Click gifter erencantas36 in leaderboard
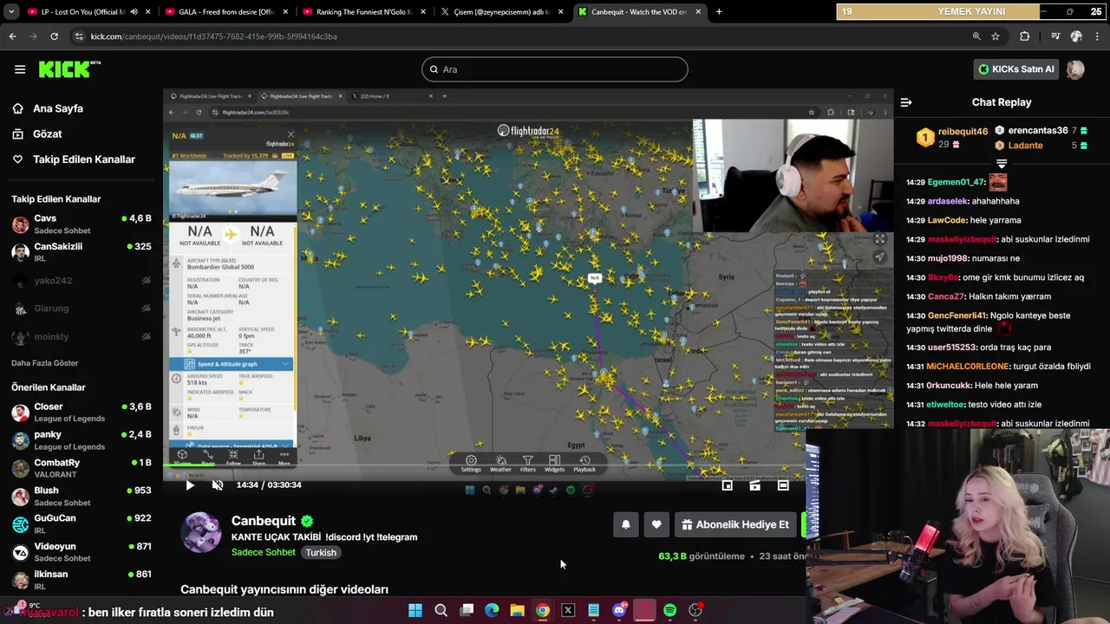This screenshot has width=1110, height=624. pyautogui.click(x=1038, y=131)
